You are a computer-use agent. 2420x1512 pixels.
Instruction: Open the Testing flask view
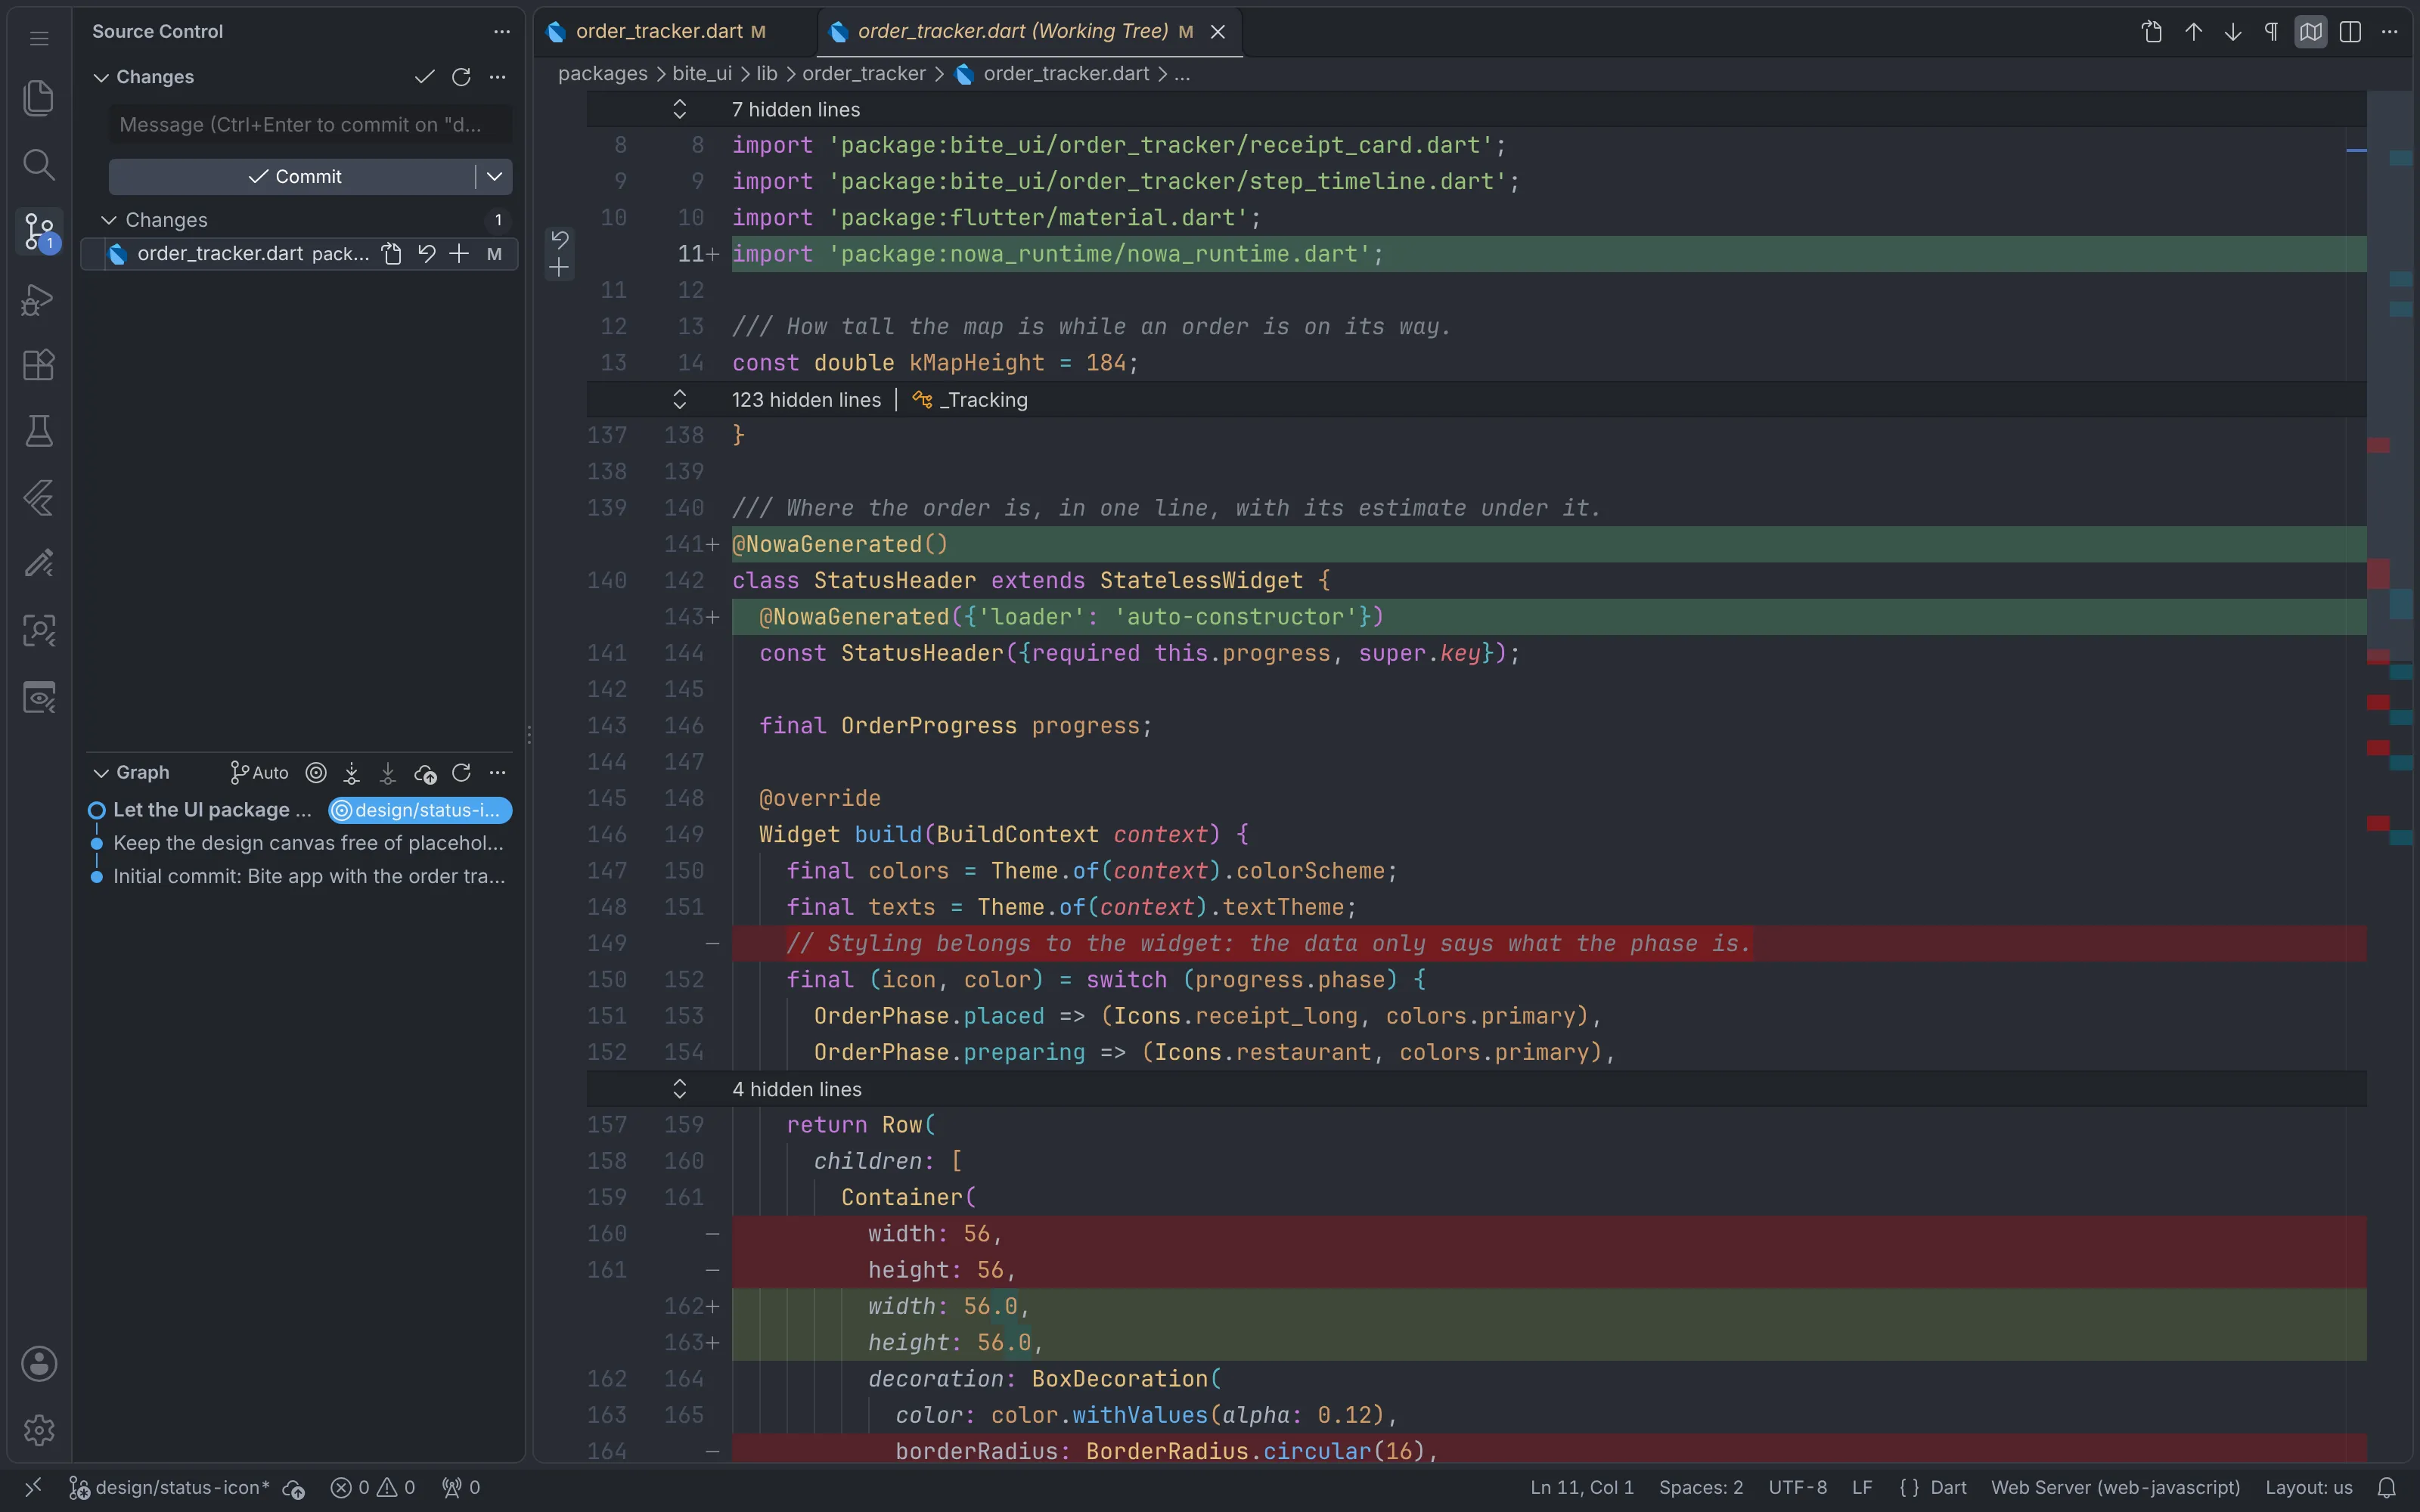(39, 431)
